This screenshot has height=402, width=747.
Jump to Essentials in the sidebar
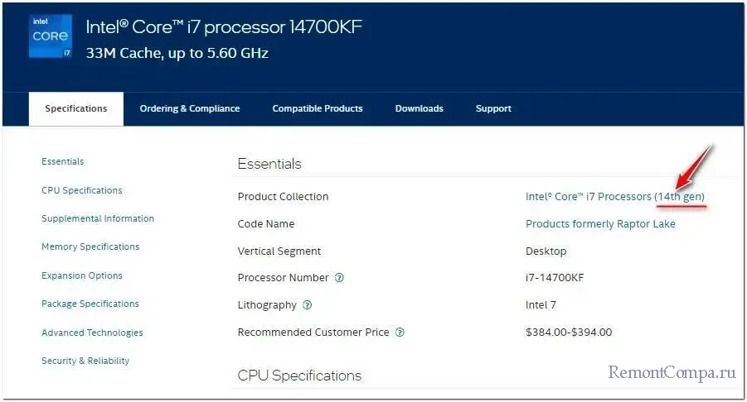63,161
